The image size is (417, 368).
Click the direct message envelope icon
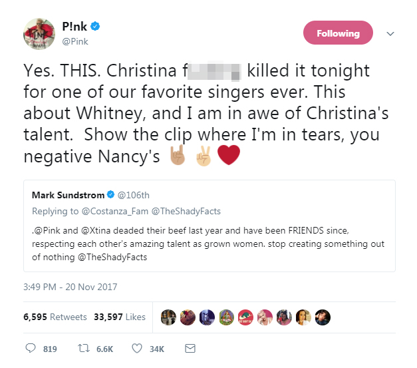pos(190,348)
